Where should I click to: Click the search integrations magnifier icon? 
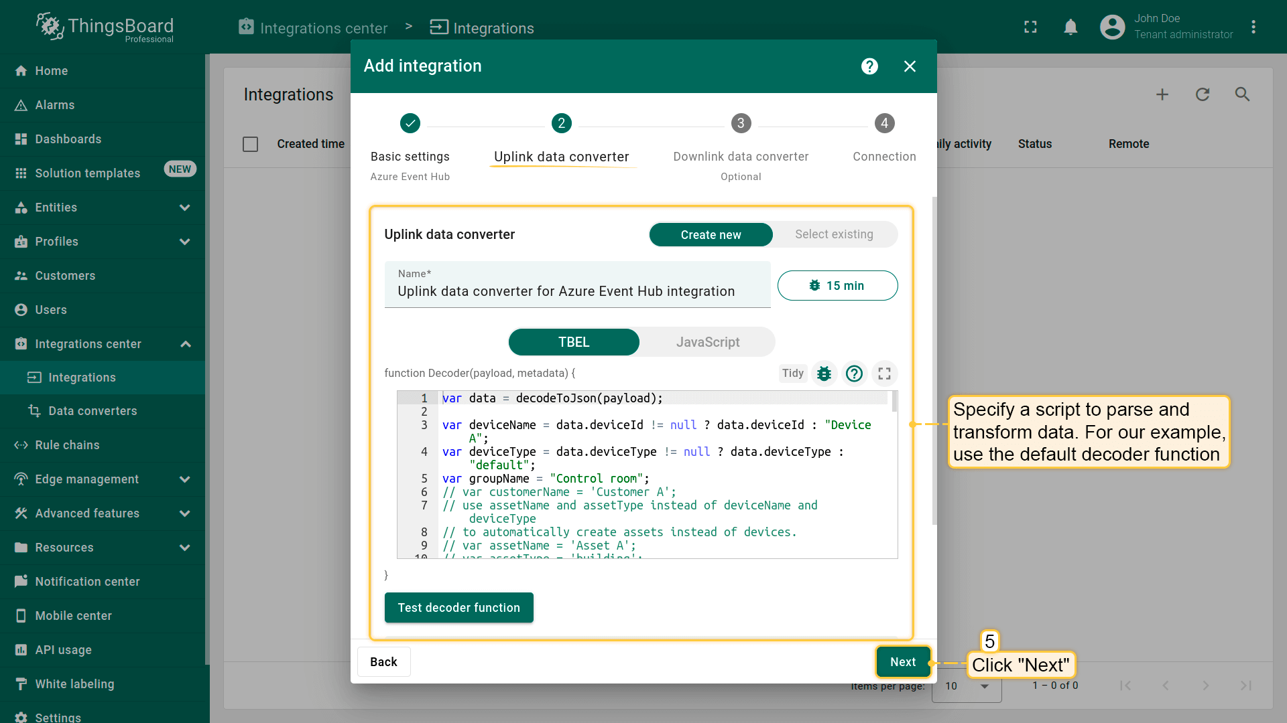coord(1242,94)
